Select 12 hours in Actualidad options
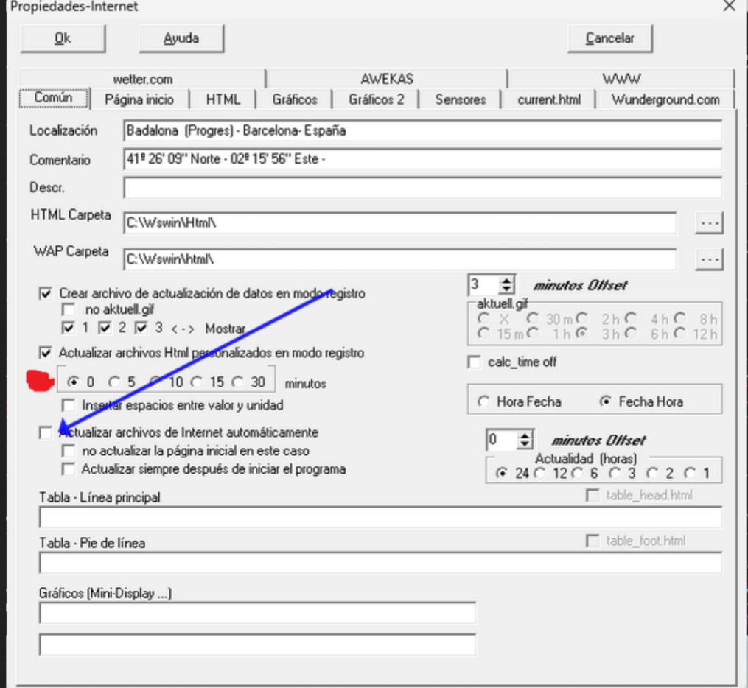This screenshot has width=748, height=688. tap(540, 474)
